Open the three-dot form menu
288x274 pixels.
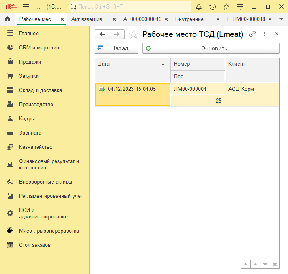(x=264, y=34)
